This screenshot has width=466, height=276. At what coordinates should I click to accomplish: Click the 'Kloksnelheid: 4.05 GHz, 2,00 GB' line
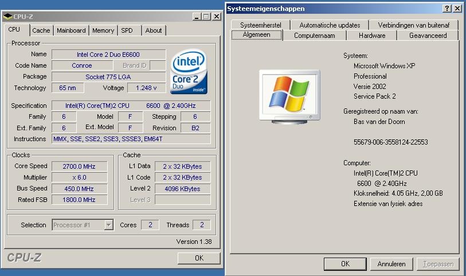coord(398,193)
